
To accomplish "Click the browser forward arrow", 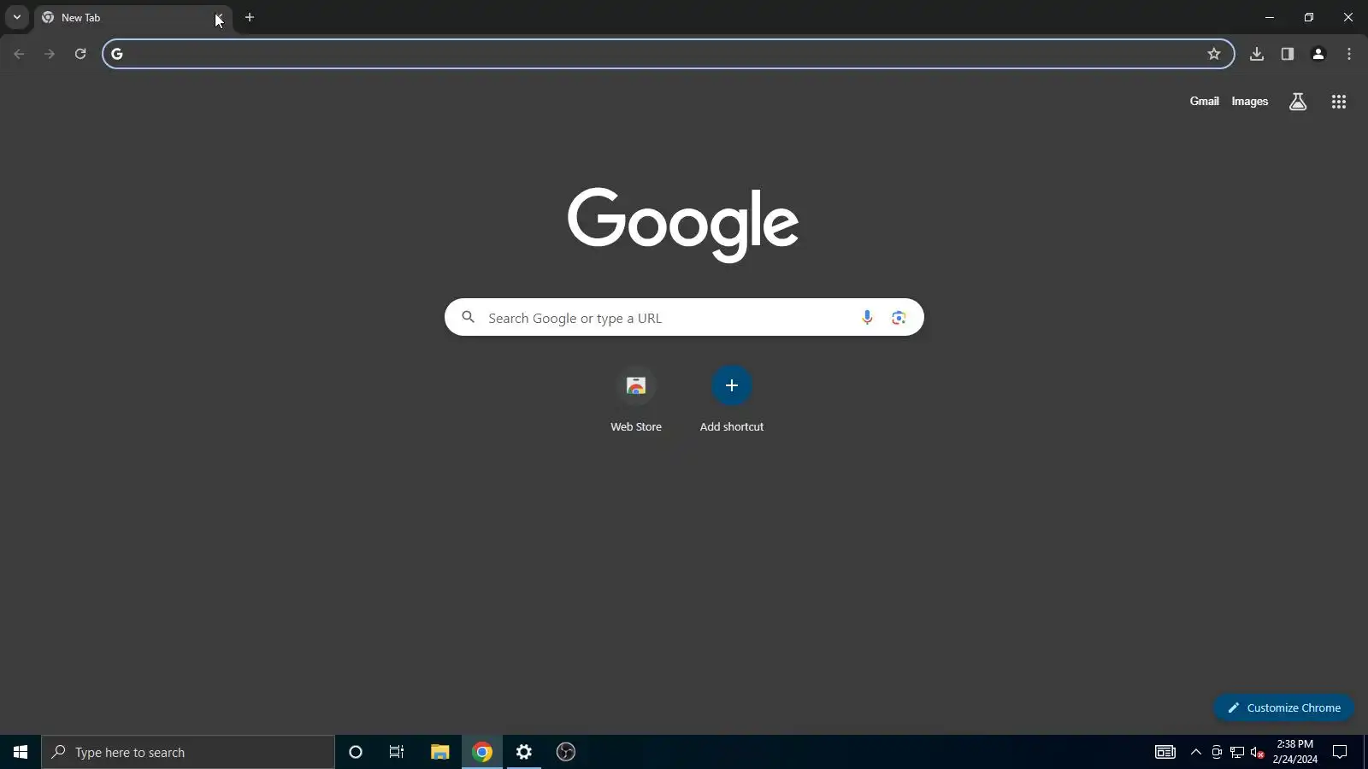I will pyautogui.click(x=50, y=54).
